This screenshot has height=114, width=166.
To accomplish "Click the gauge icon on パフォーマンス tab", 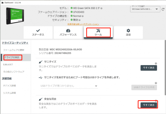I will 68,31.
